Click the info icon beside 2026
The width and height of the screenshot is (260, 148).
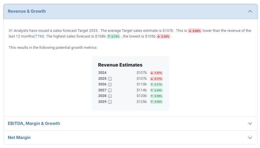pyautogui.click(x=110, y=85)
